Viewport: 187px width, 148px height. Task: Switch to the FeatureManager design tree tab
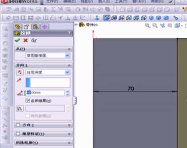coord(18,27)
